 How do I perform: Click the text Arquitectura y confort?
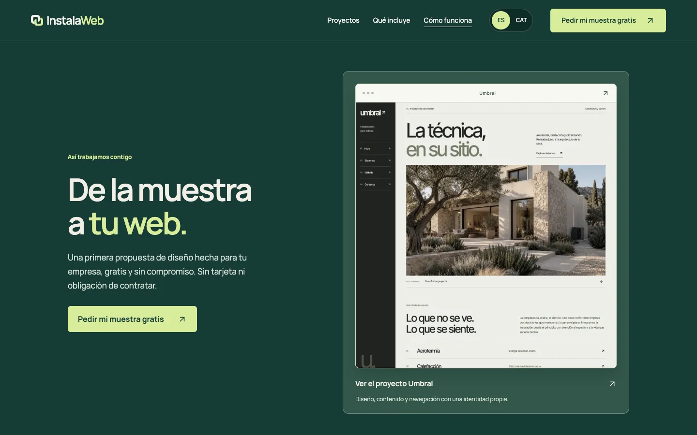[595, 109]
